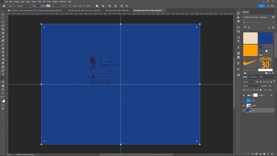Image resolution: width=277 pixels, height=156 pixels.
Task: Select the Move tool
Action: (3, 14)
